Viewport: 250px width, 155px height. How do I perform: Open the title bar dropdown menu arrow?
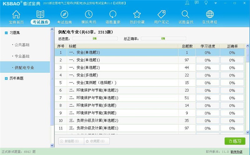pos(215,3)
